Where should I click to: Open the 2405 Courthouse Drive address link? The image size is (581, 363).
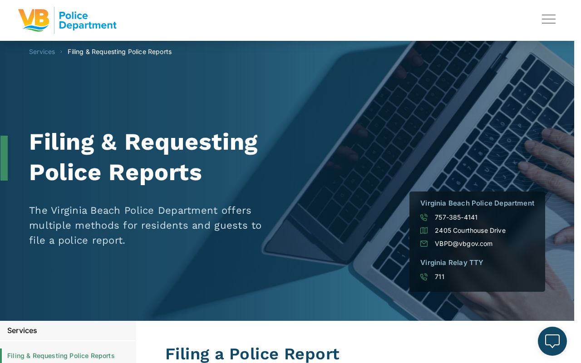(470, 231)
